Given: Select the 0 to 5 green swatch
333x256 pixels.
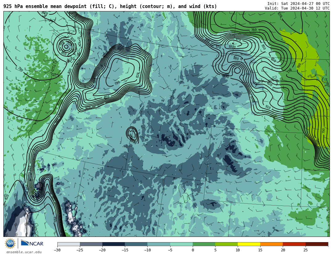Looking at the screenshot, I should pyautogui.click(x=204, y=244).
